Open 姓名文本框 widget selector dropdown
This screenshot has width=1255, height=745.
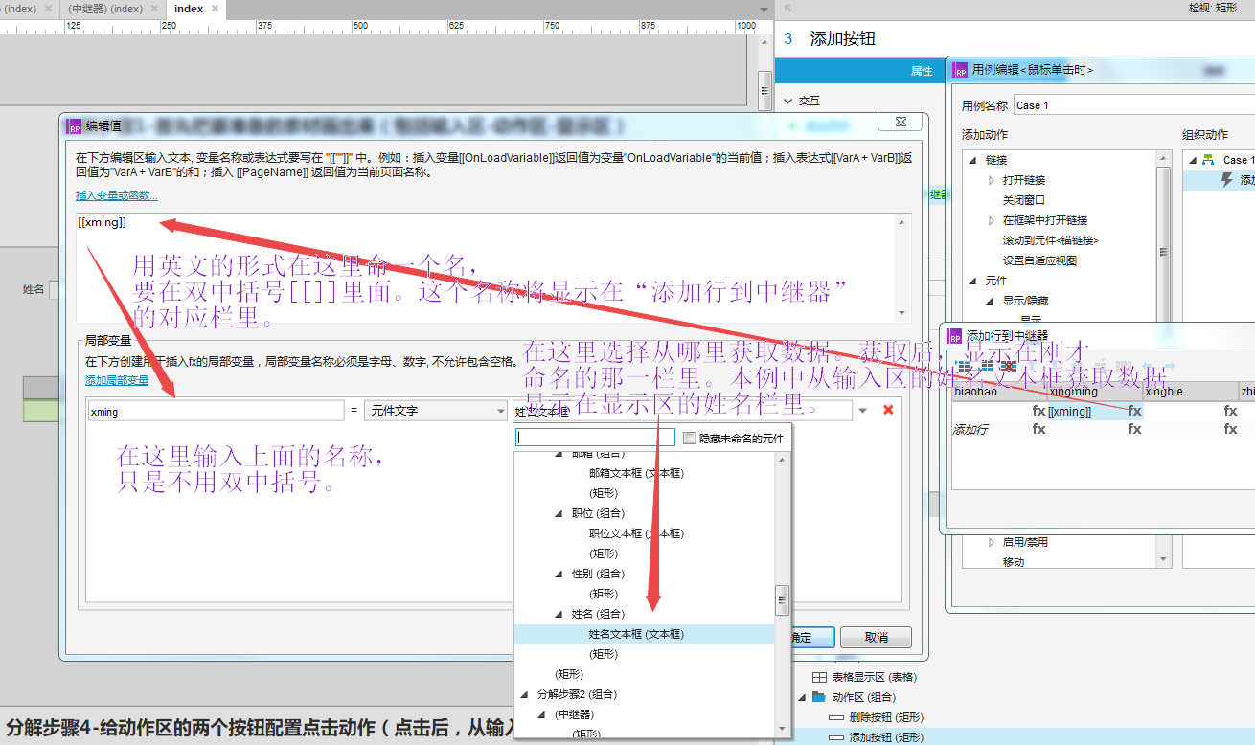(x=862, y=411)
